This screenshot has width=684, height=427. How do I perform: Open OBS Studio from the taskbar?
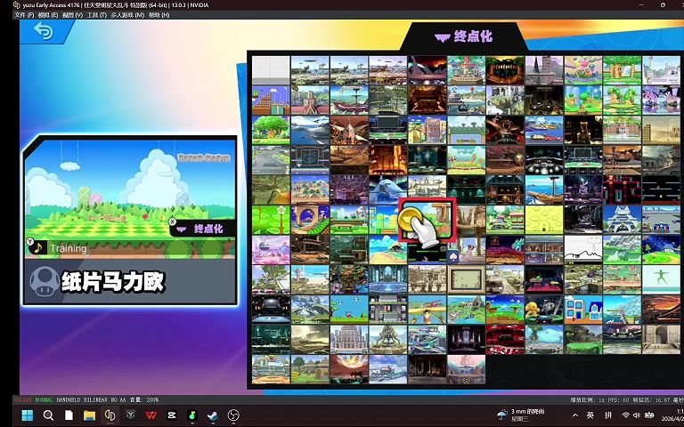(233, 415)
